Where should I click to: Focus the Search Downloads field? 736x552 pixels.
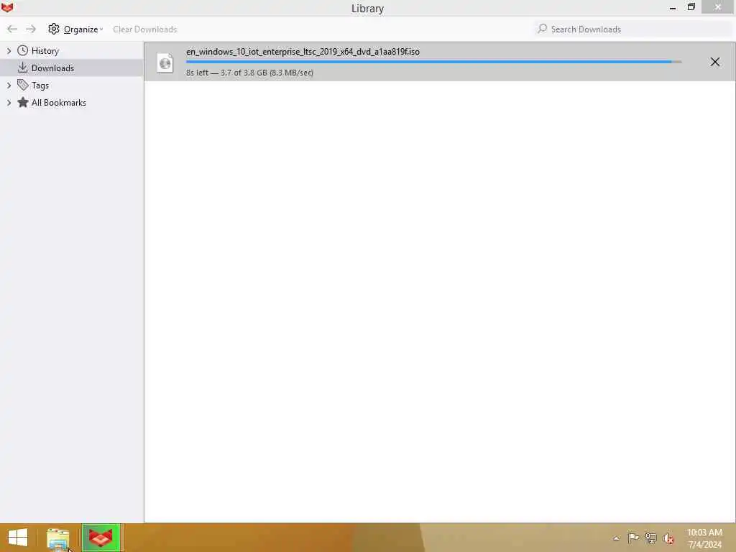[x=634, y=29]
